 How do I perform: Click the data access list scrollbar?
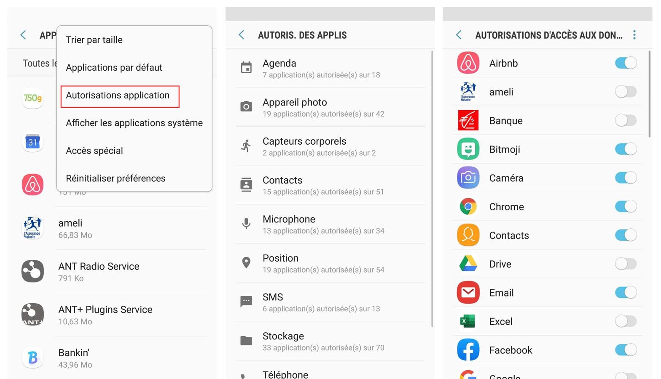click(x=650, y=94)
